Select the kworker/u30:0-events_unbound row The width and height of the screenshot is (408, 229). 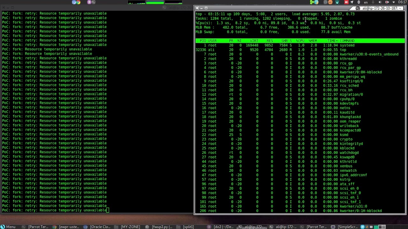point(300,54)
